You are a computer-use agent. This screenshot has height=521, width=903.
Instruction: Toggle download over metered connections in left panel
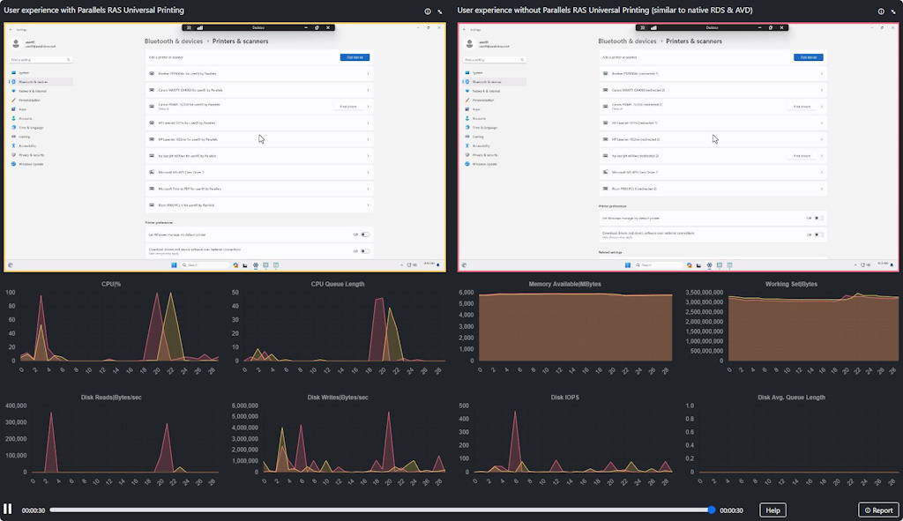[365, 250]
